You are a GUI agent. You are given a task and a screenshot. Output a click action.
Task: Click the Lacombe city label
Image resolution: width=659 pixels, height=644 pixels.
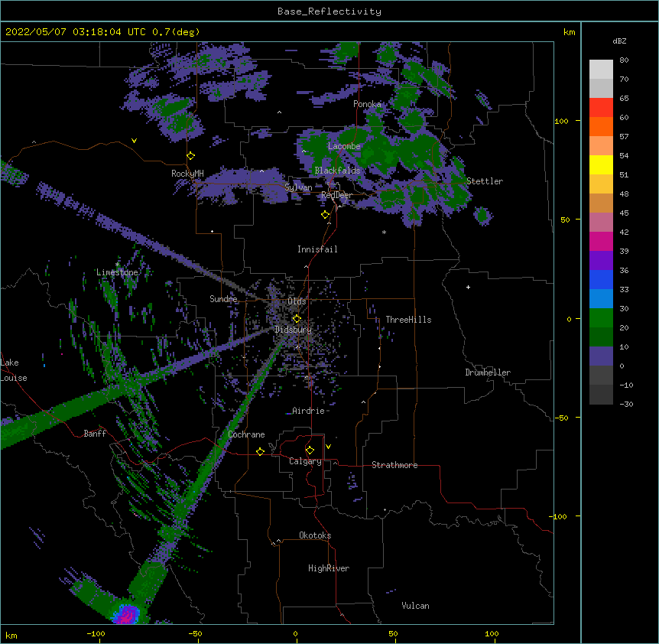click(344, 146)
